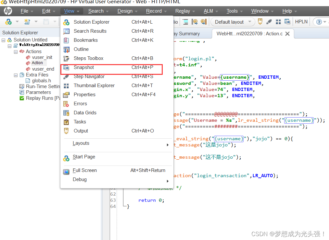
Task: Click Step Navigator toolbar icon
Action: 269,22
